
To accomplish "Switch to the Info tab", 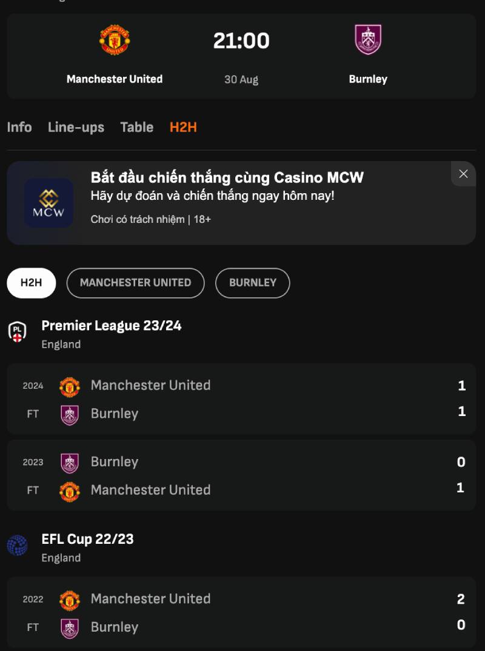I will (19, 127).
